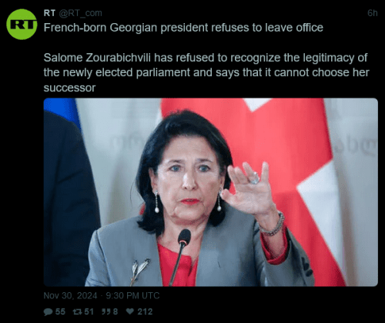Image resolution: width=385 pixels, height=323 pixels.
Task: Click the retweet count 51
Action: pyautogui.click(x=89, y=311)
